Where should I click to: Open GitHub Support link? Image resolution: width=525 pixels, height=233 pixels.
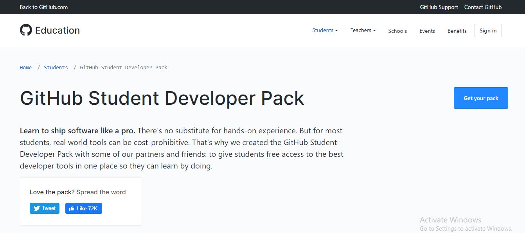(x=439, y=7)
